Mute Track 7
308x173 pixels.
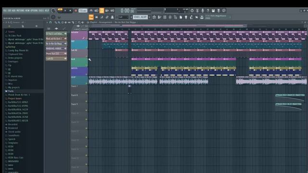pyautogui.click(x=86, y=93)
